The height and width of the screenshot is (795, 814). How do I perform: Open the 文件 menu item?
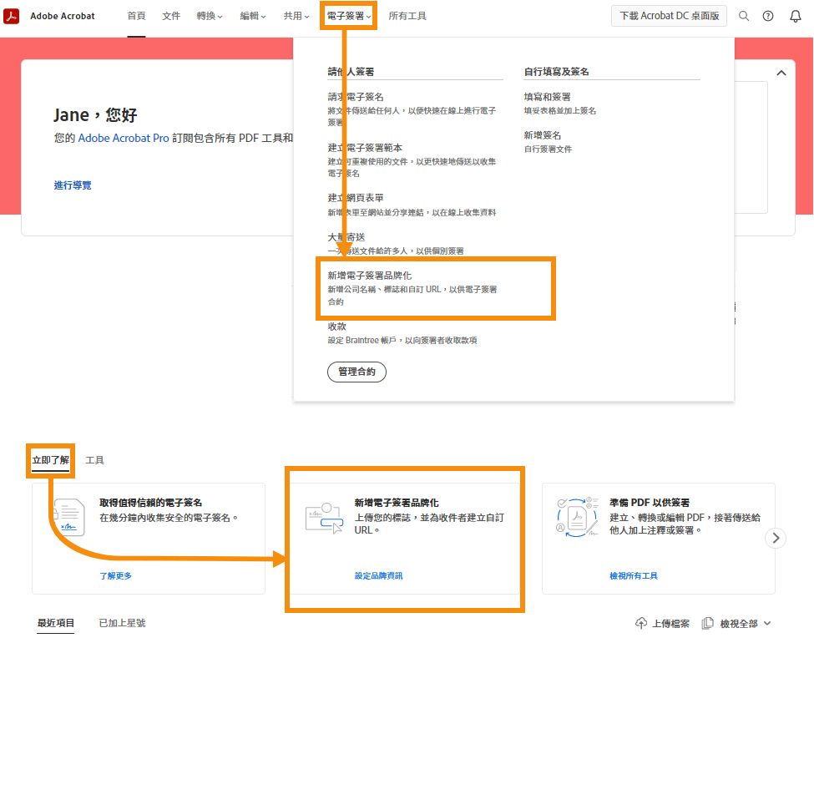click(171, 16)
